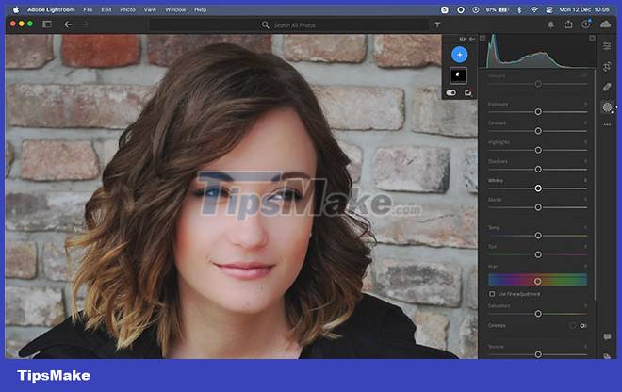The image size is (622, 392).
Task: Open the filter funnel icon
Action: (437, 25)
